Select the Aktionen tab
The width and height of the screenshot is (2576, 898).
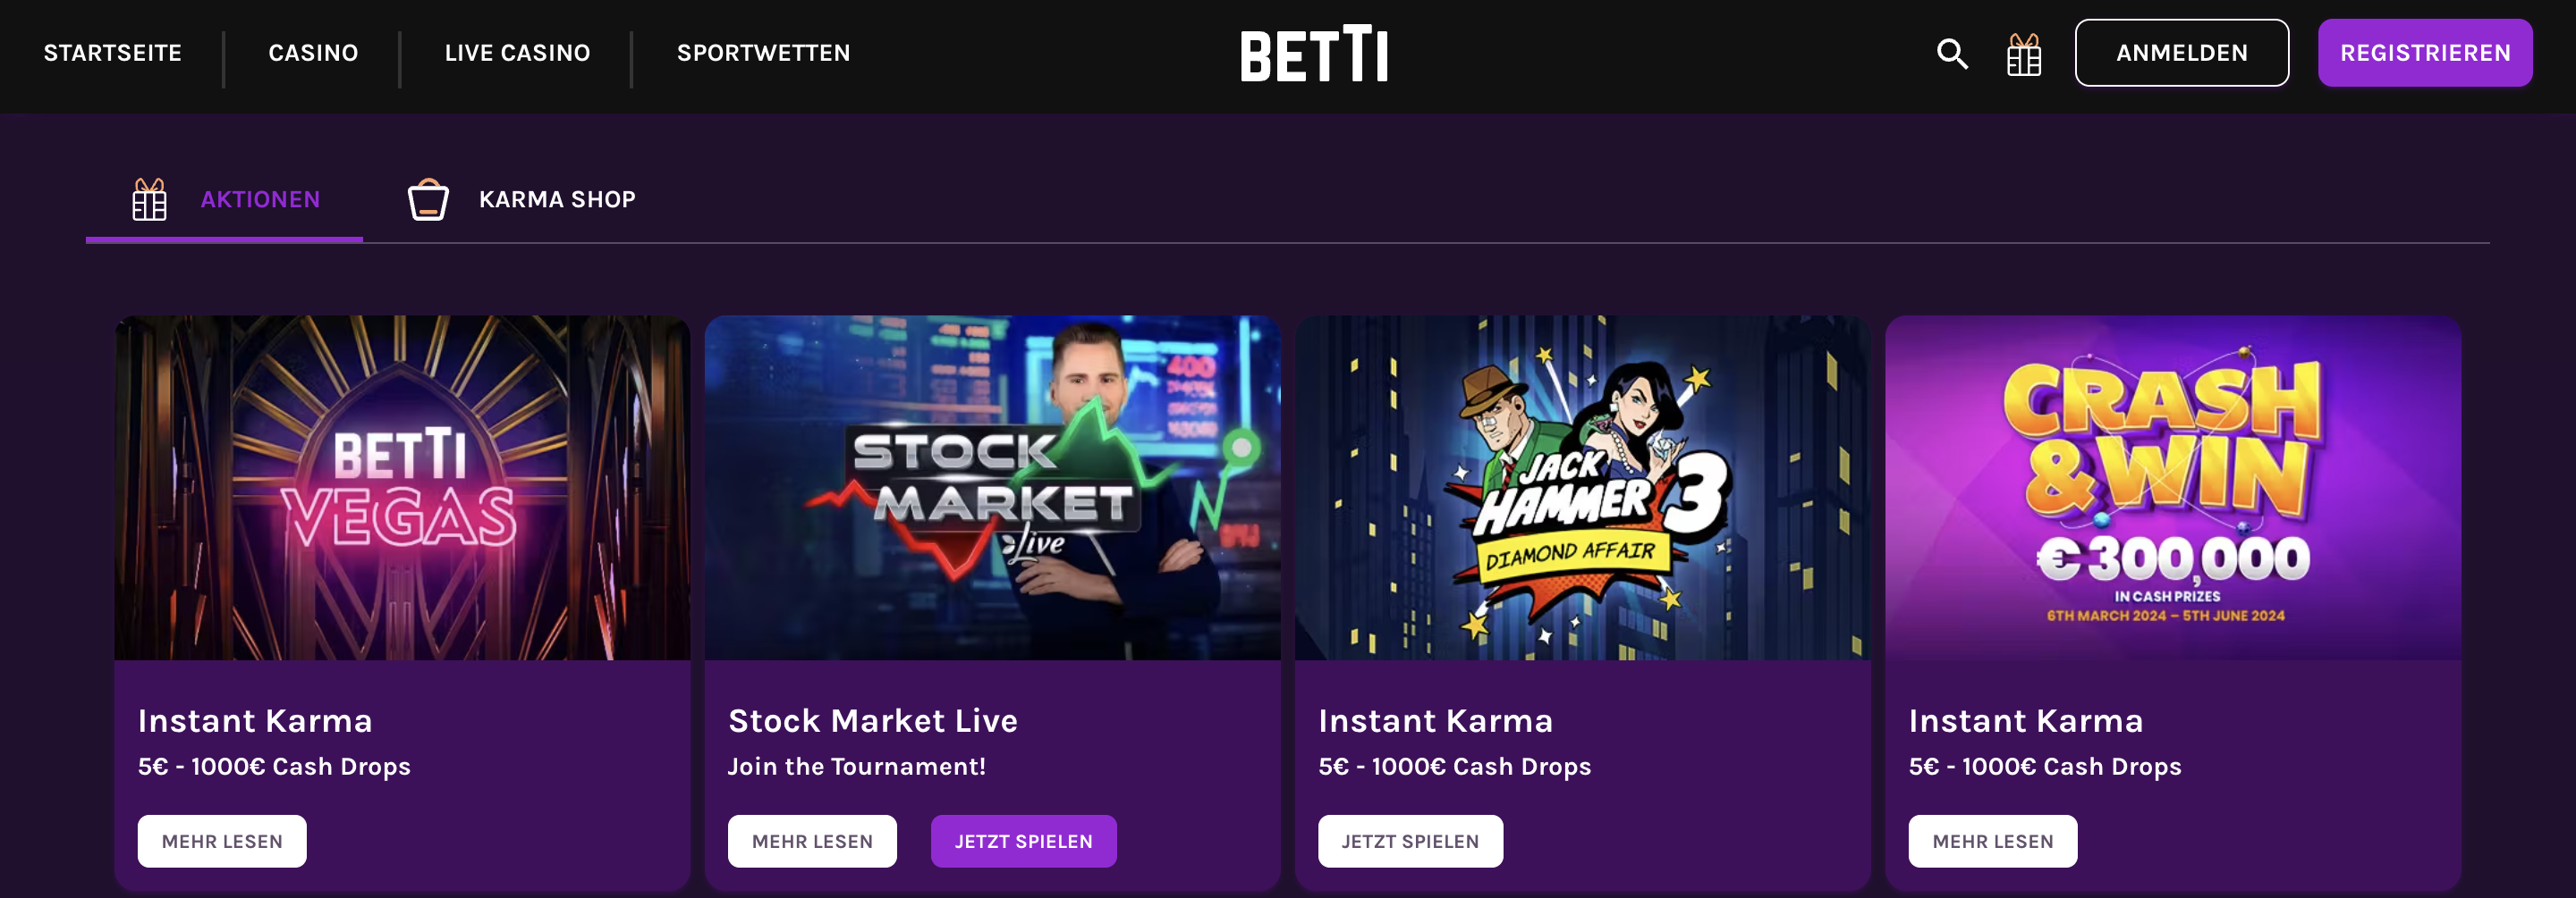[260, 198]
